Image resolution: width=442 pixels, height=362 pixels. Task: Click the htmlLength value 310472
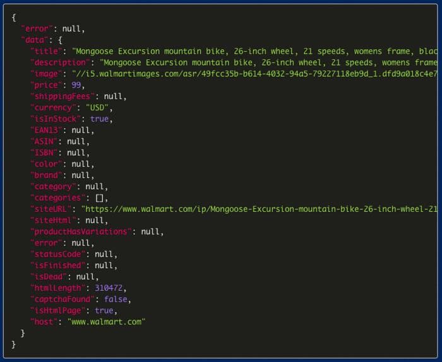[109, 288]
